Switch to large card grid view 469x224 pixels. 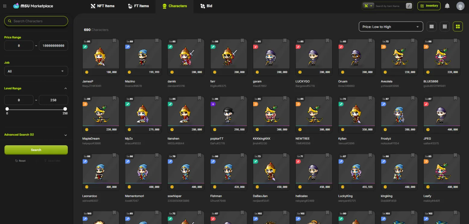(458, 27)
